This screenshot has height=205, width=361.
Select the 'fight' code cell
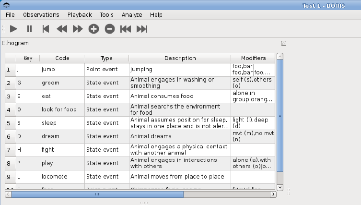pos(62,150)
